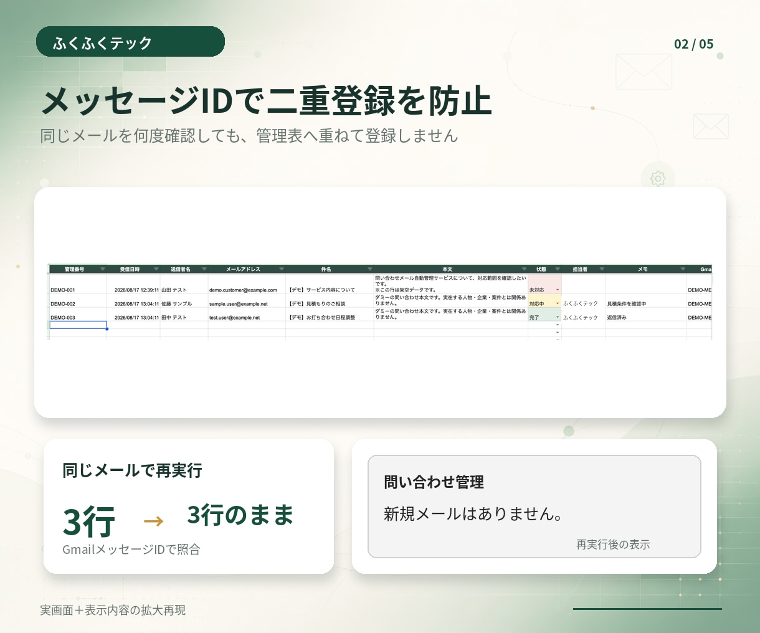760x633 pixels.
Task: Select the 担当者 column header
Action: tap(584, 269)
